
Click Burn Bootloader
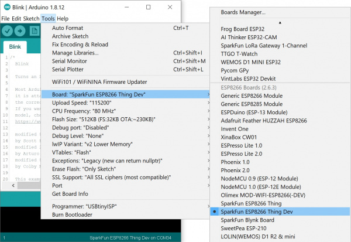(125, 215)
